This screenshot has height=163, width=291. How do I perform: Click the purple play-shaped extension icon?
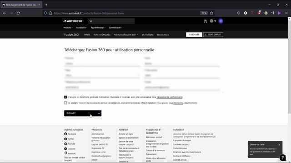click(x=280, y=13)
